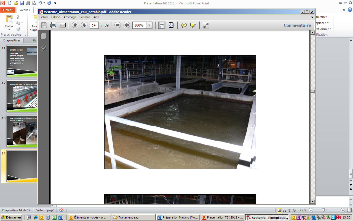Screen dimensions: 353x221
Task: Select the blank slide 14 thumbnail
Action: [x=22, y=166]
